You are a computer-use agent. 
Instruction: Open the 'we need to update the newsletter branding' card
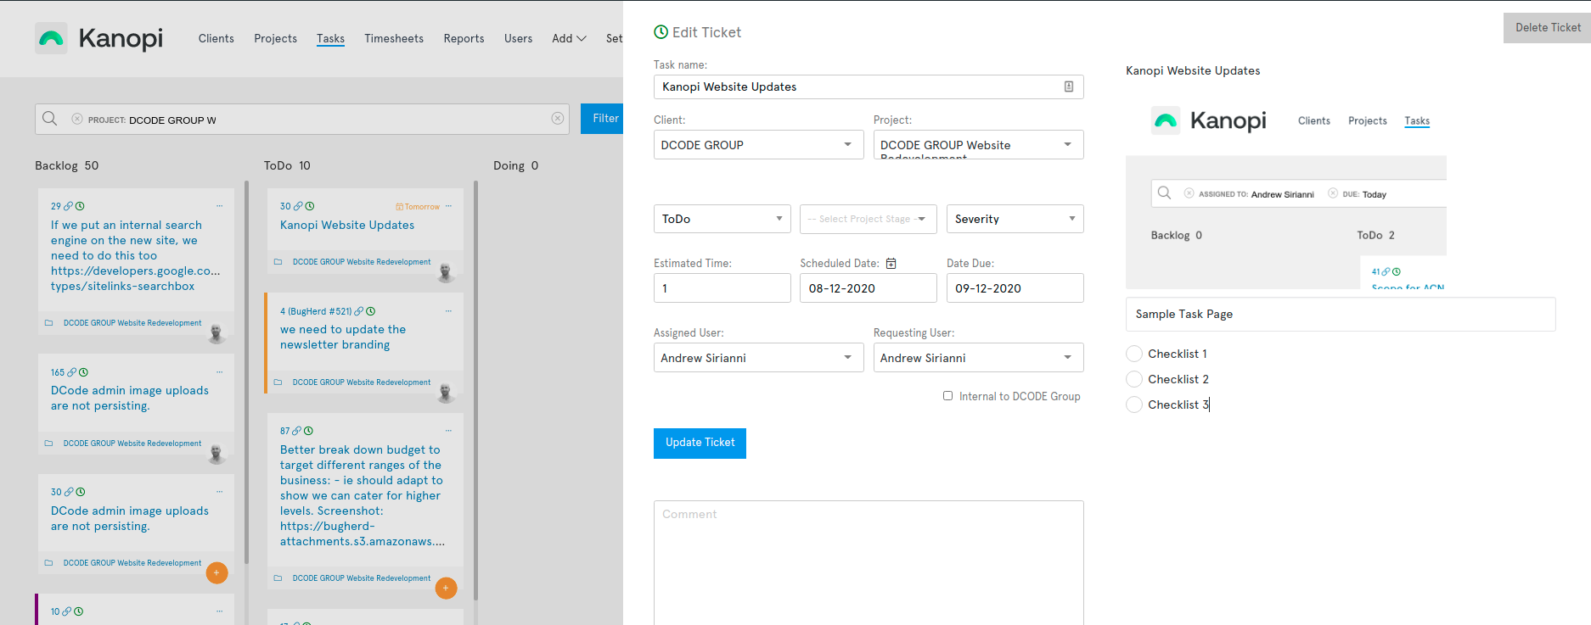pos(343,337)
